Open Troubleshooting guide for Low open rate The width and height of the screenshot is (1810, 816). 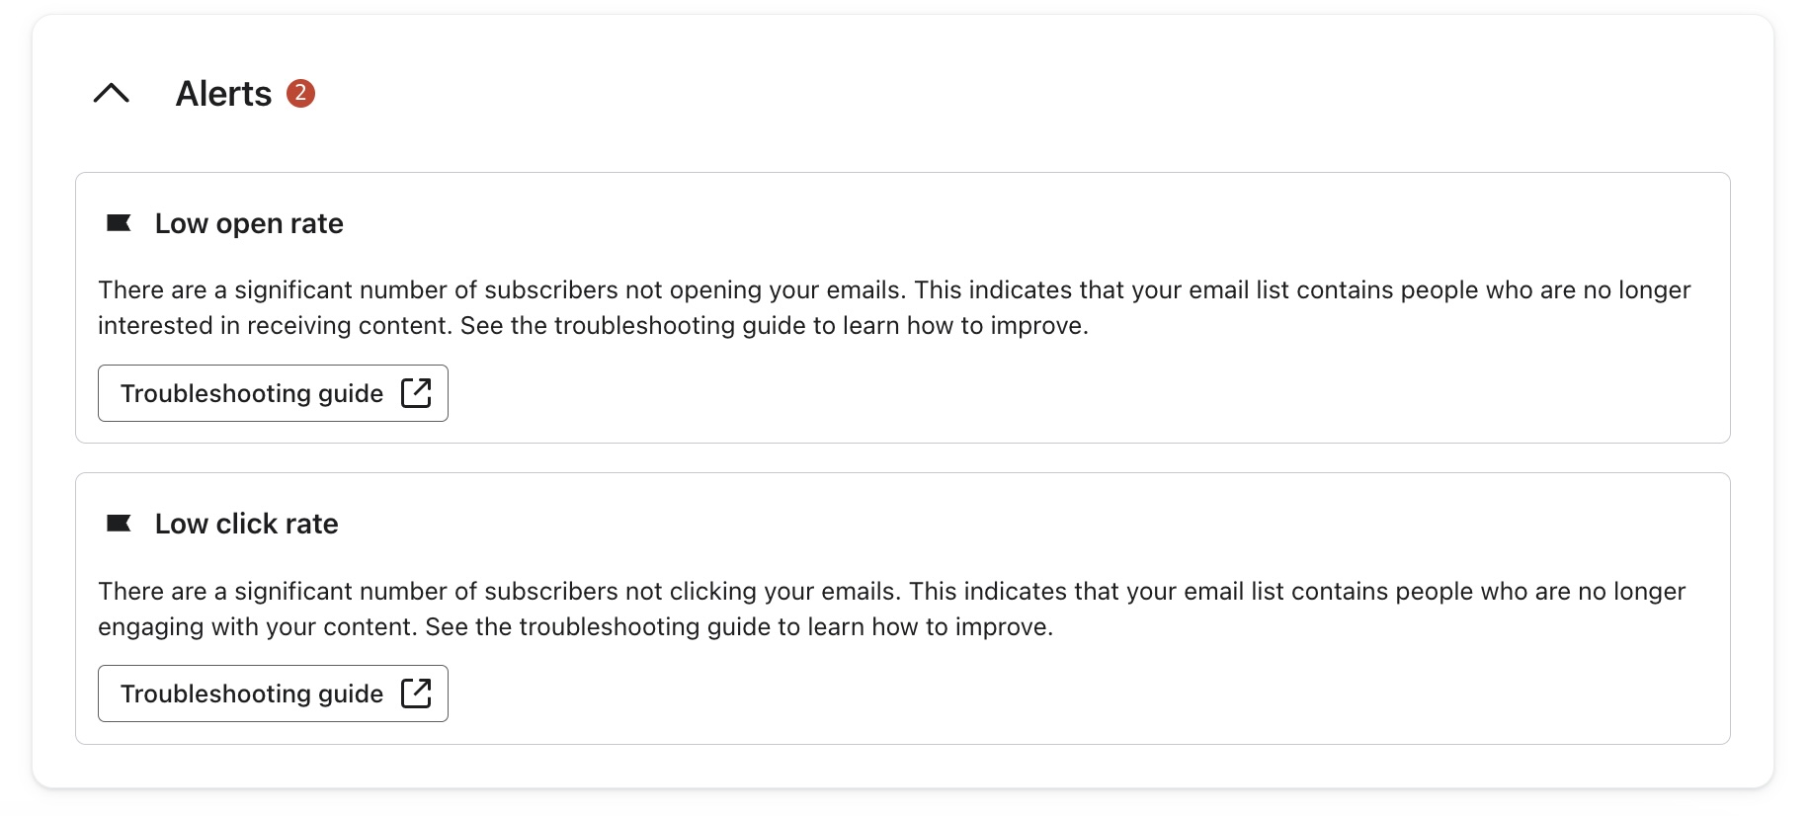tap(252, 393)
